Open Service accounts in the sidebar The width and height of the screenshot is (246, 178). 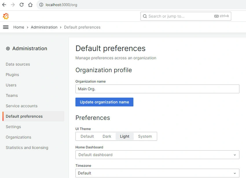coord(22,106)
